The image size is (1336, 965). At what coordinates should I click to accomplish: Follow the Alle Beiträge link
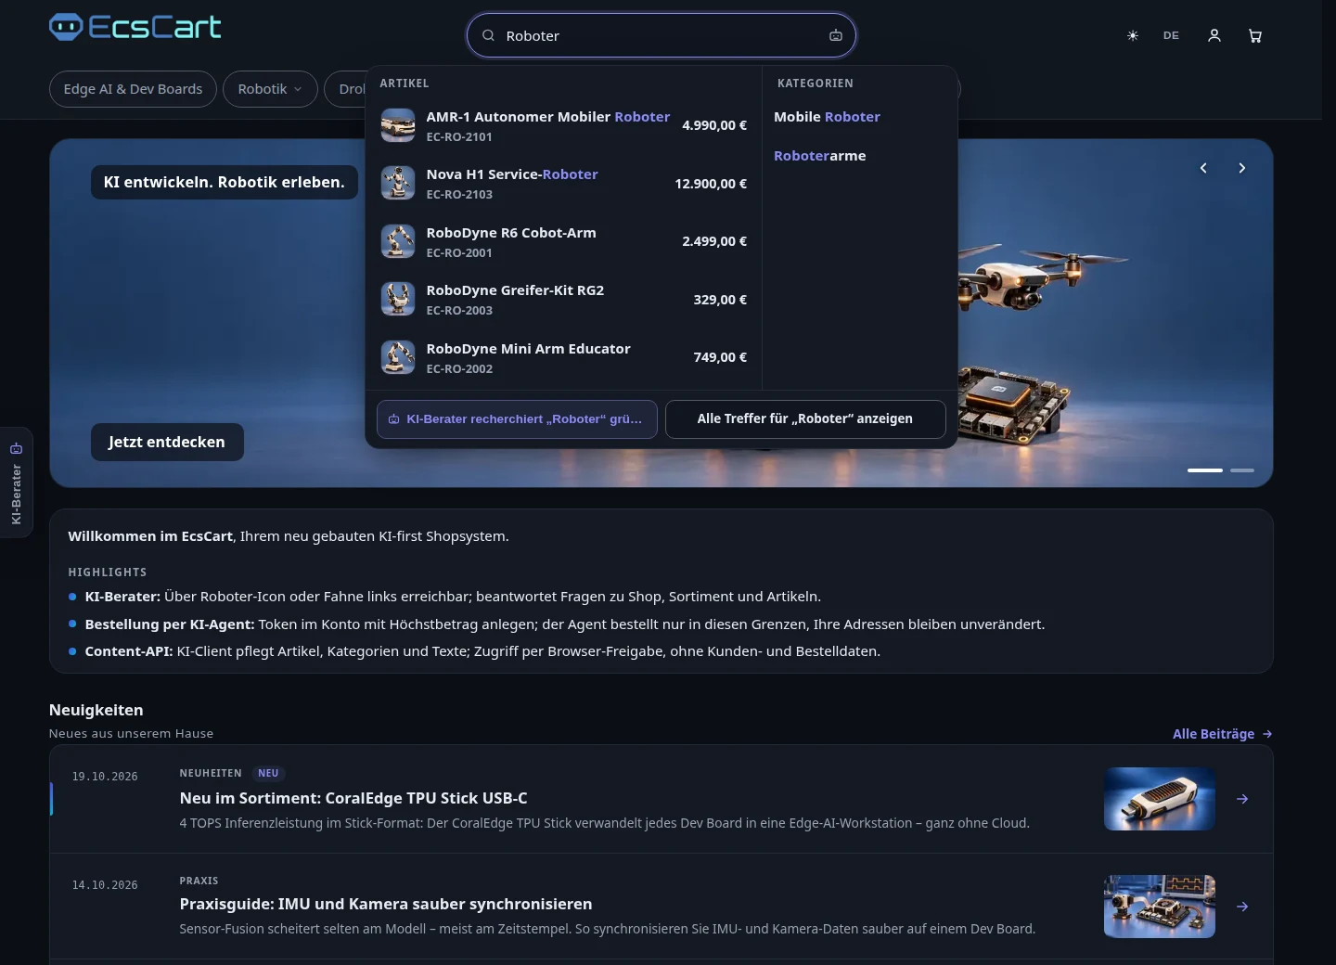pyautogui.click(x=1222, y=734)
